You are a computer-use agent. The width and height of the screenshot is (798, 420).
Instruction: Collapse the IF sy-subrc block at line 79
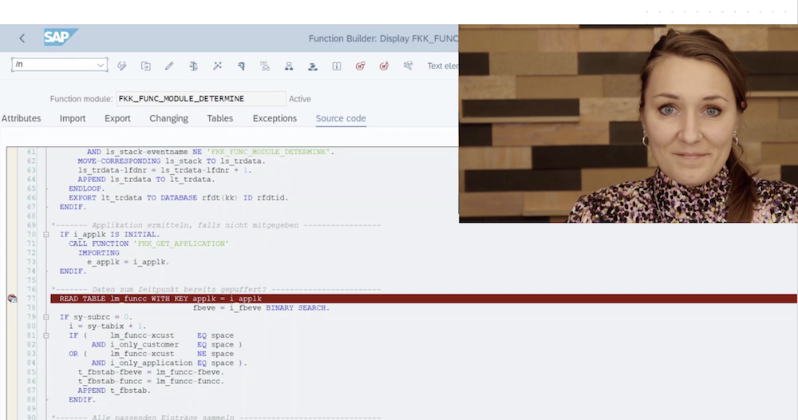click(46, 317)
